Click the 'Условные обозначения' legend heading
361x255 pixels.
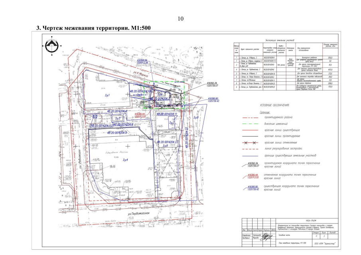(275, 105)
